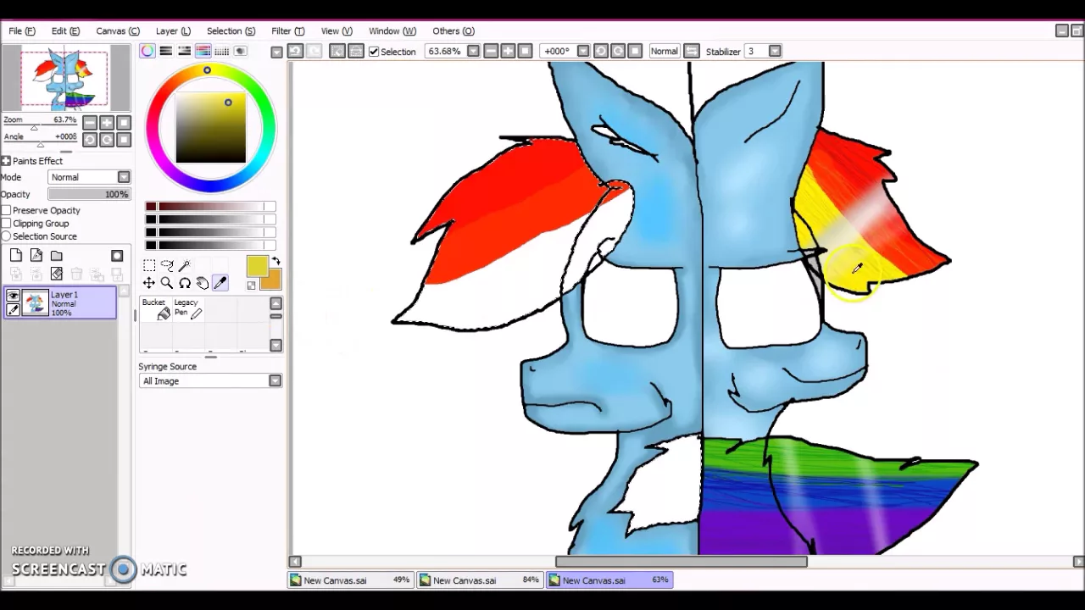
Task: Toggle the pen icon on Layer1
Action: [13, 310]
